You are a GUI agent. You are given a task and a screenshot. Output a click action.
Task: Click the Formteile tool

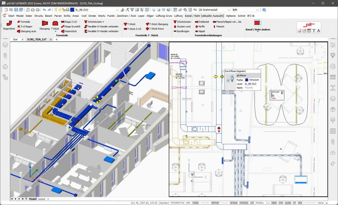click(24, 22)
